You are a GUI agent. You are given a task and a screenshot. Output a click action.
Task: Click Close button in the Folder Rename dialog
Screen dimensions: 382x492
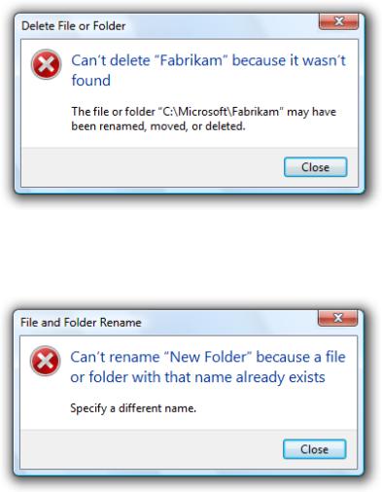[314, 449]
